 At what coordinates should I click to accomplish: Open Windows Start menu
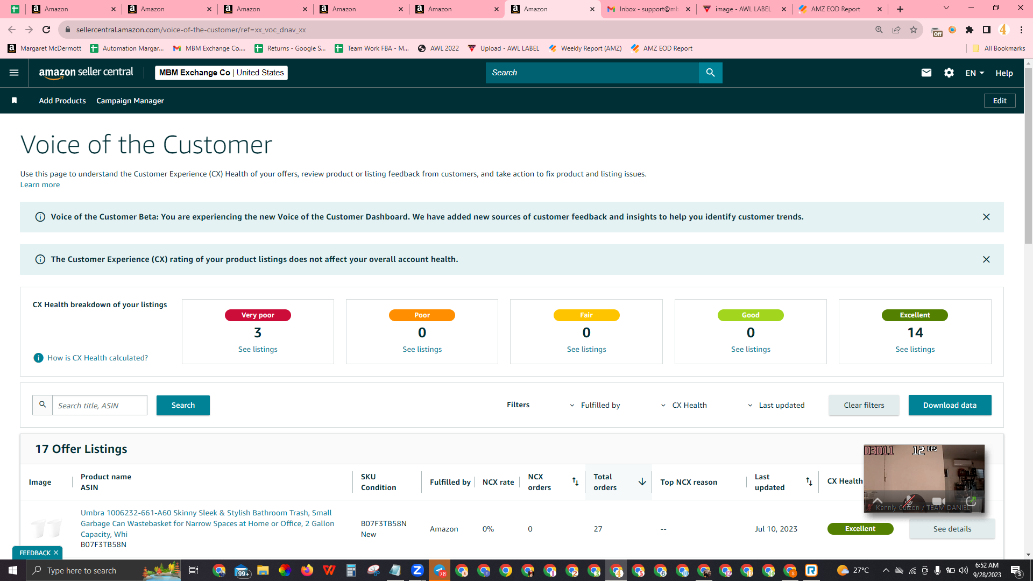(x=13, y=570)
